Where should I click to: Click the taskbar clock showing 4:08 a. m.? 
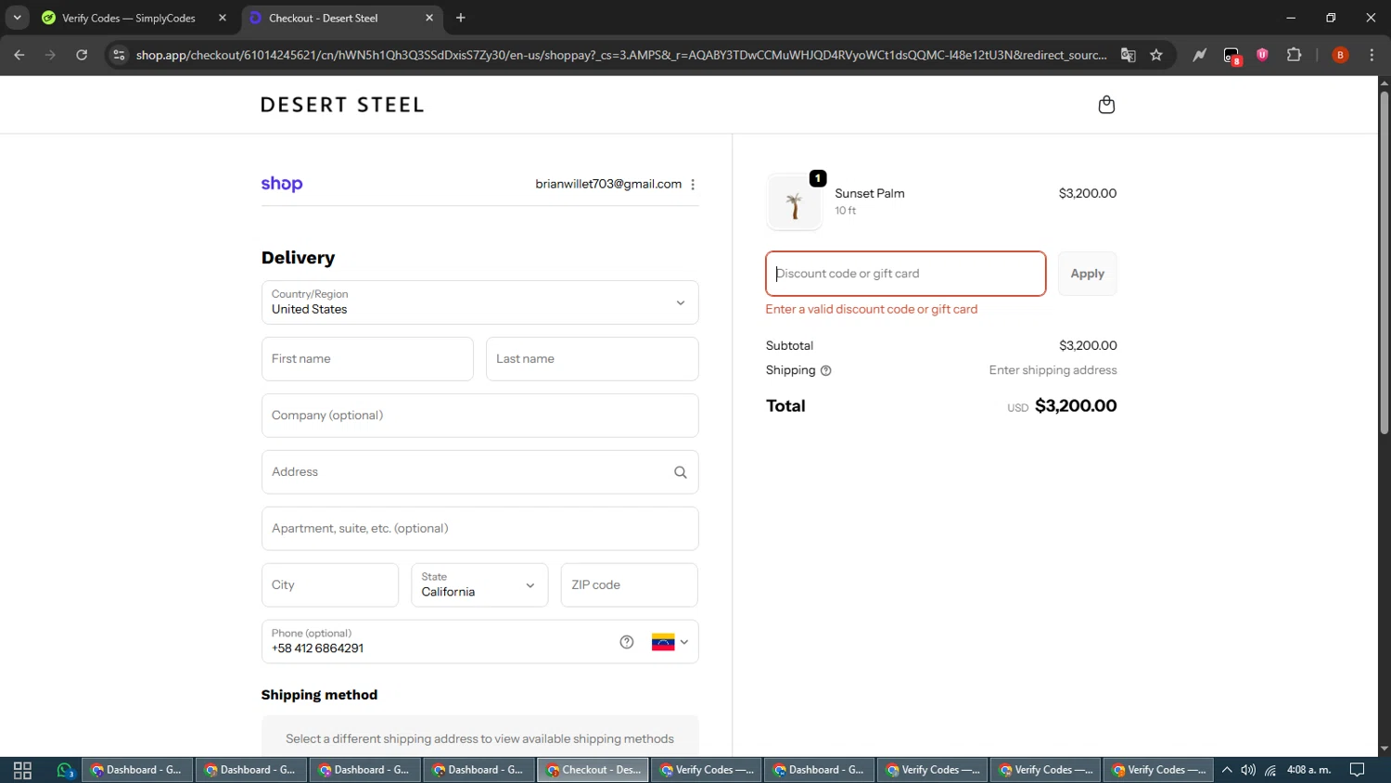point(1308,770)
